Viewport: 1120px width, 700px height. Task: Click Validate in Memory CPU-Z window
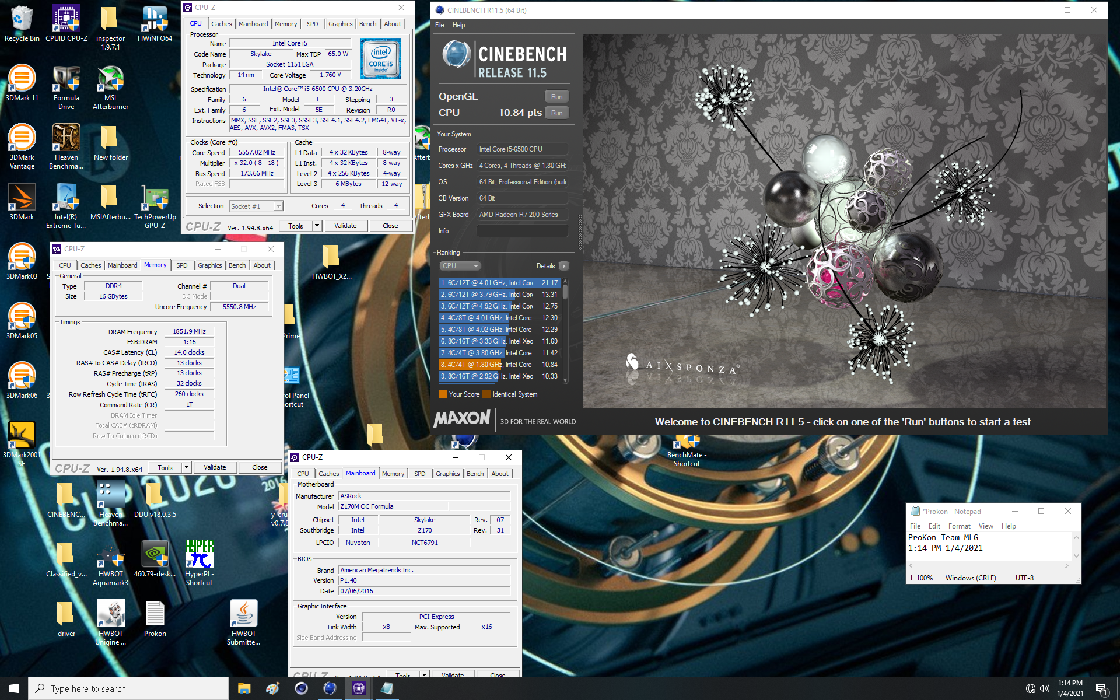(x=215, y=467)
